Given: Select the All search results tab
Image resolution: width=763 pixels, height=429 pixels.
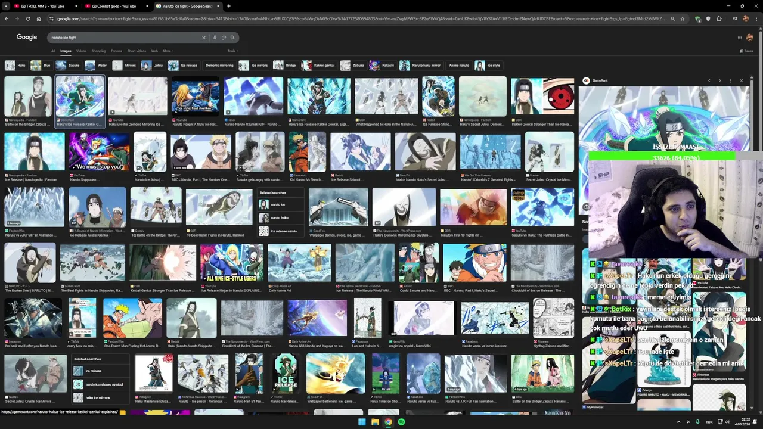Looking at the screenshot, I should click(x=52, y=51).
